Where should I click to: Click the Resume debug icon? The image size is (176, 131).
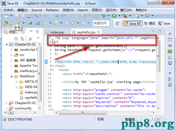coord(44,16)
